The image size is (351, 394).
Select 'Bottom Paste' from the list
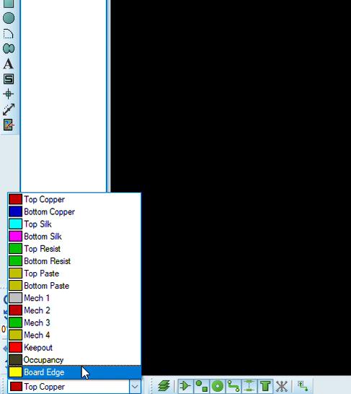(x=74, y=286)
